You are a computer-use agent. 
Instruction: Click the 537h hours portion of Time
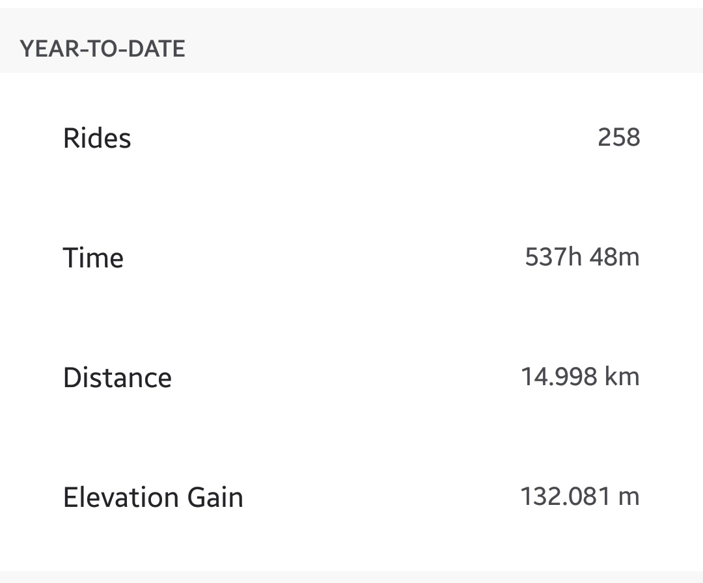[553, 257]
